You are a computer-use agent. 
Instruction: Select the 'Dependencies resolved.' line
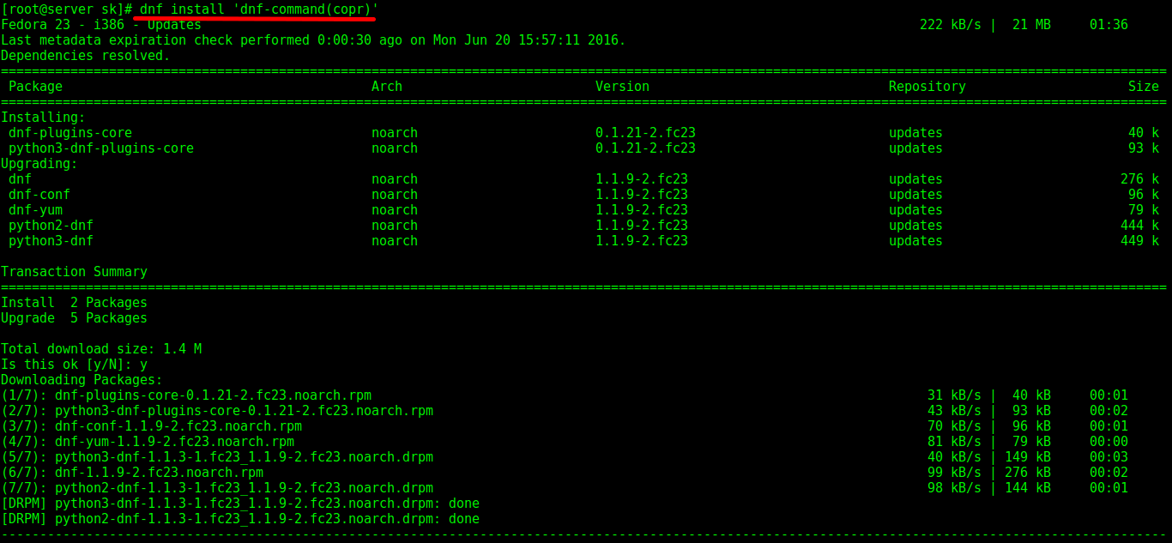tap(86, 56)
